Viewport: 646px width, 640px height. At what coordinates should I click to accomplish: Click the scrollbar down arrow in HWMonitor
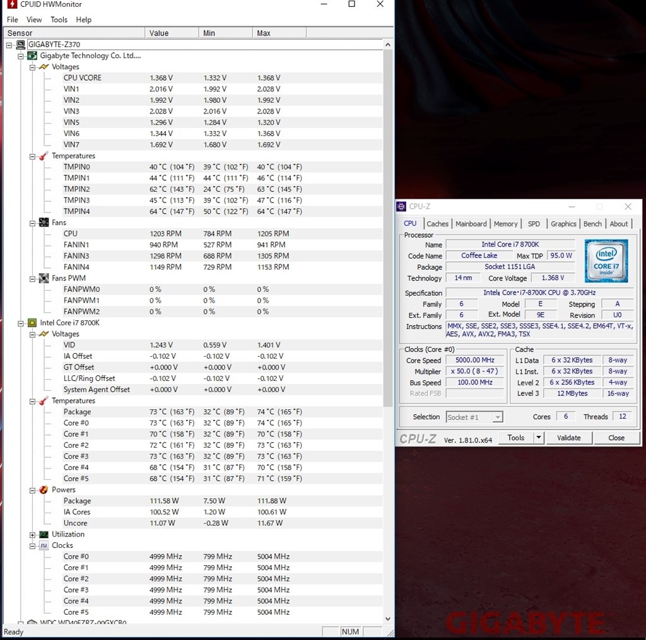pyautogui.click(x=388, y=619)
